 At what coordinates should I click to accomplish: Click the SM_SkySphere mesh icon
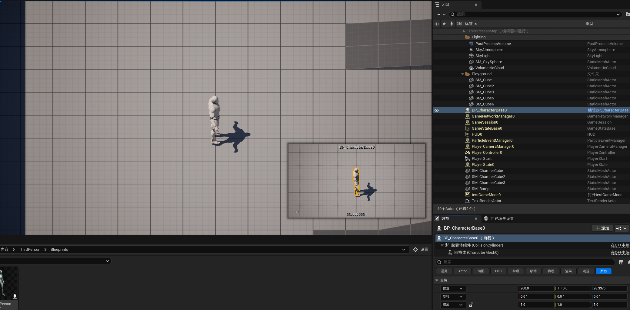[471, 62]
